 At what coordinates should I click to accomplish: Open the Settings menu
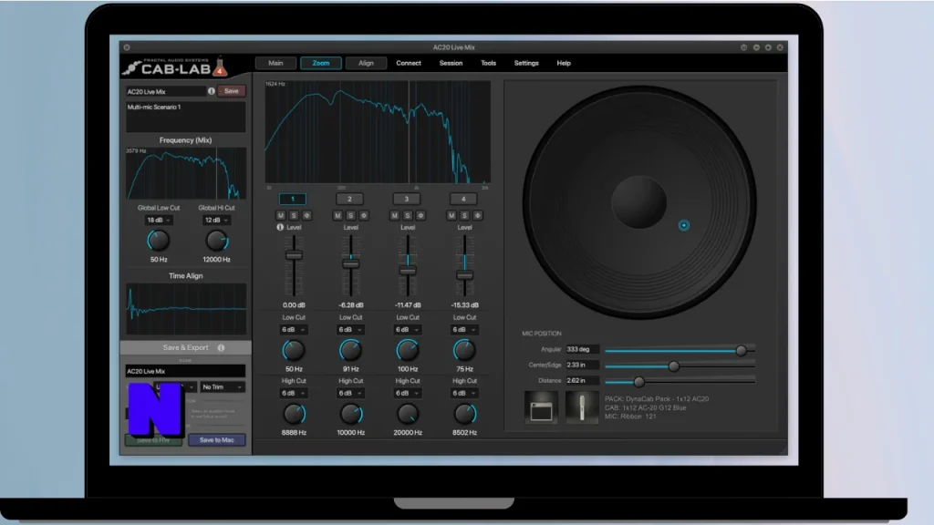pos(526,63)
